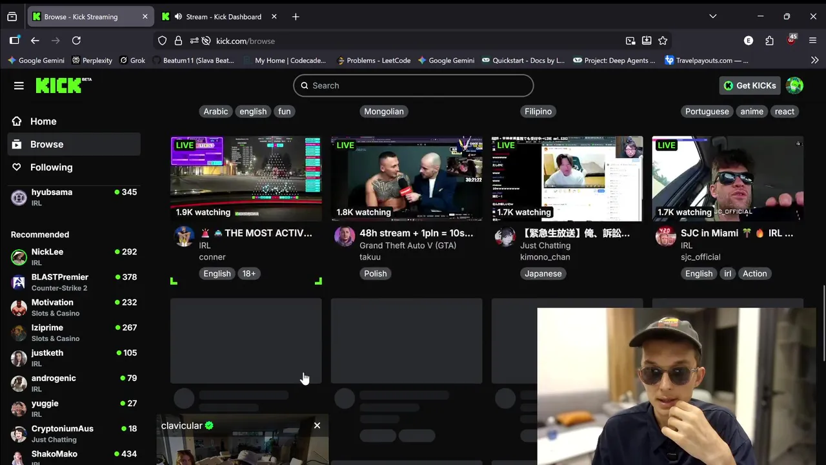Select the Mongolian tag
826x465 pixels.
coord(384,111)
